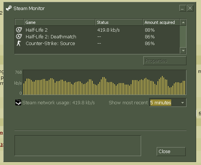Click the Steam network usage text
201x165 pixels.
pyautogui.click(x=58, y=103)
